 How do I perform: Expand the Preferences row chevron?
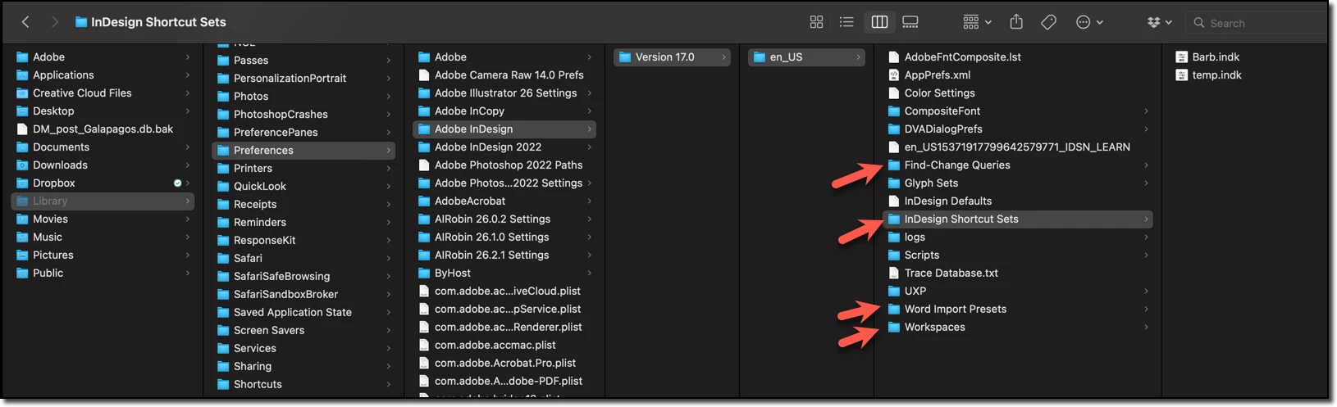coord(388,150)
